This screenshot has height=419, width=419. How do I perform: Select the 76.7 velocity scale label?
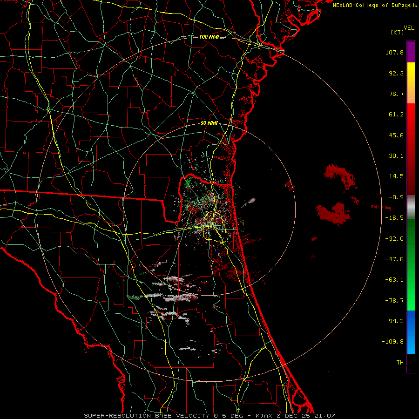[x=396, y=94]
